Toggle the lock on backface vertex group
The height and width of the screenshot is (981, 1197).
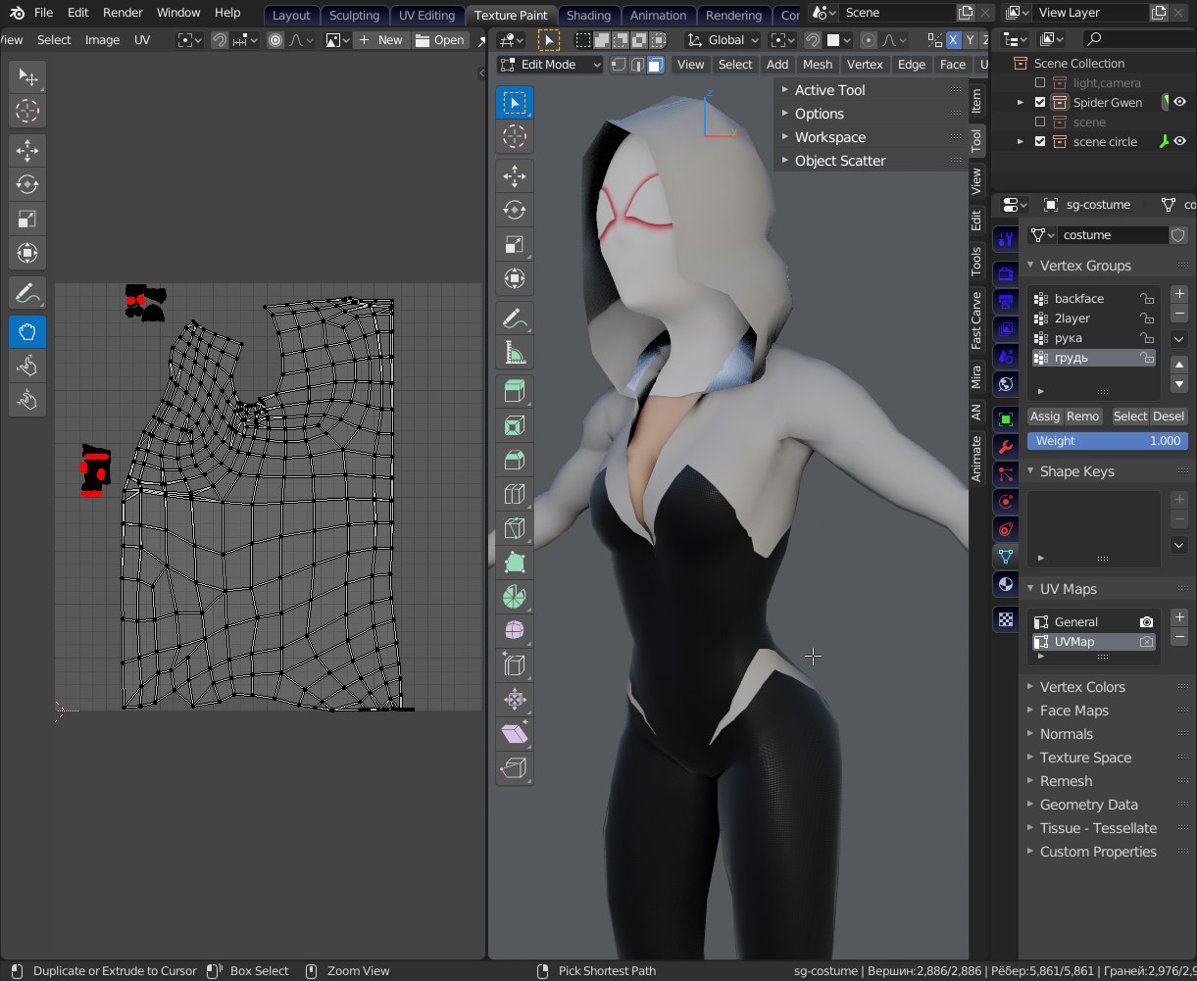click(1145, 299)
